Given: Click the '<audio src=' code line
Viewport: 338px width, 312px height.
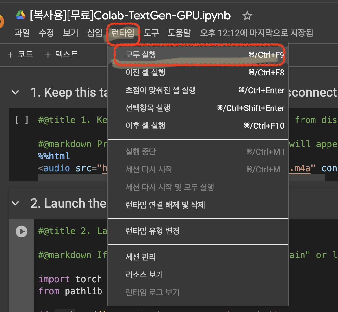Looking at the screenshot, I should click(72, 168).
